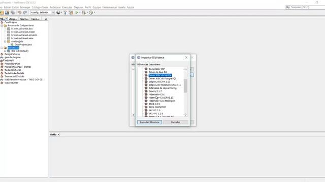Select Hibernate 4.3.x Modelgen library
This screenshot has width=325, height=182.
pos(162,101)
